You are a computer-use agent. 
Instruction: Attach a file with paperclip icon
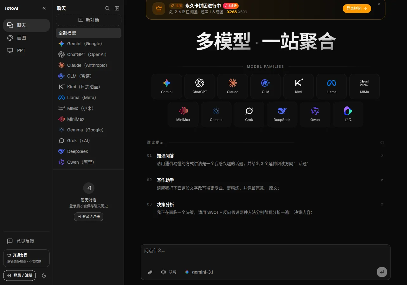pyautogui.click(x=150, y=272)
